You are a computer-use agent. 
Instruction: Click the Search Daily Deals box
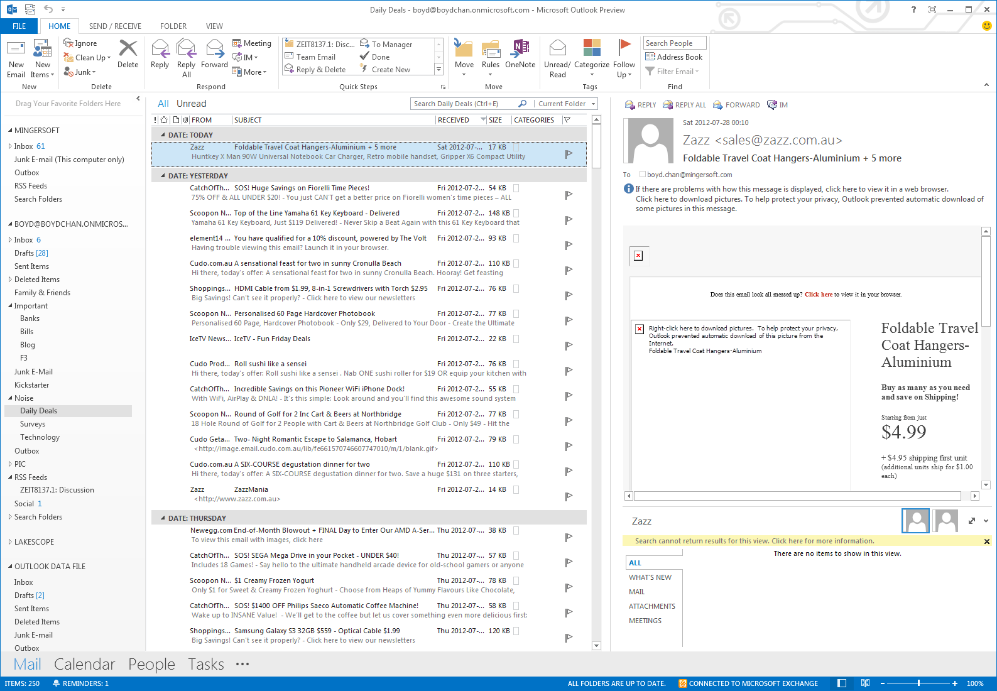pyautogui.click(x=465, y=104)
